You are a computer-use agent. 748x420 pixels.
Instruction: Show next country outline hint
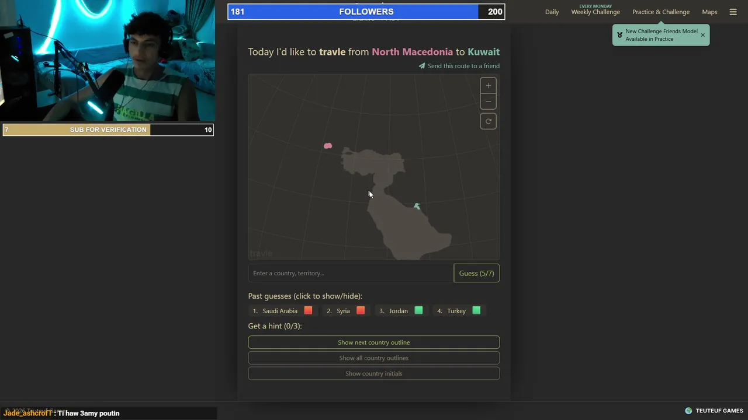point(374,342)
